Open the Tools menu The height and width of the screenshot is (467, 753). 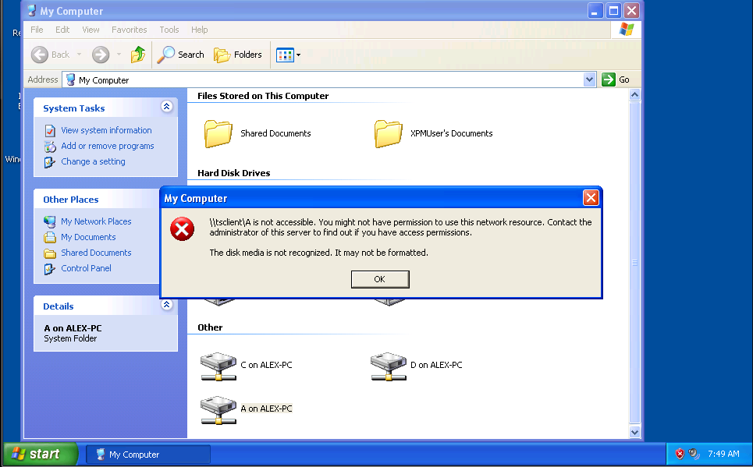tap(169, 30)
